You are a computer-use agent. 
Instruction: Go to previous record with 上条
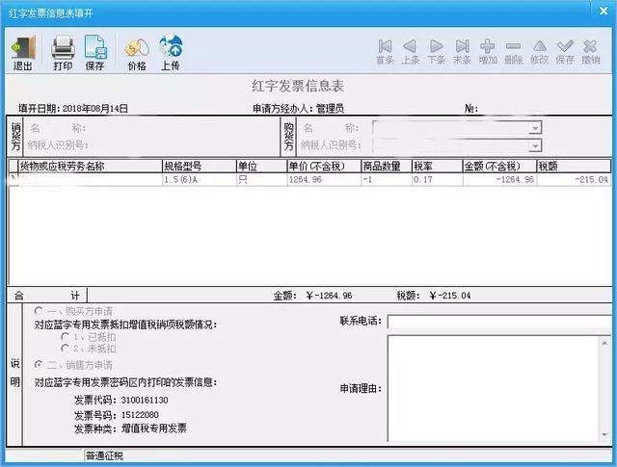point(410,52)
